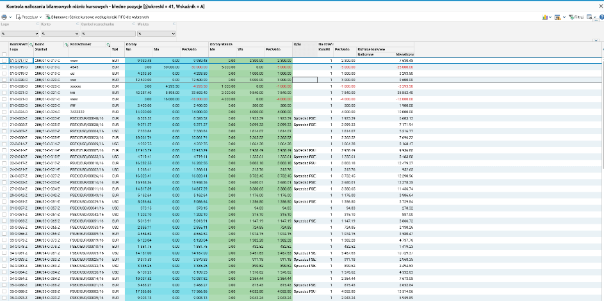This screenshot has width=604, height=301.
Task: Check the checkbox for row 3433222
Action: point(4,112)
